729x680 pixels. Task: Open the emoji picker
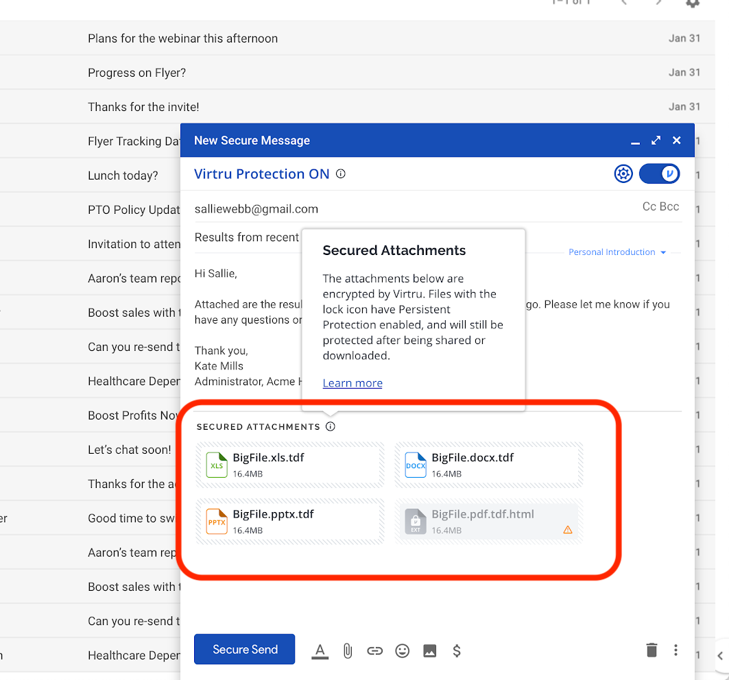[x=402, y=651]
